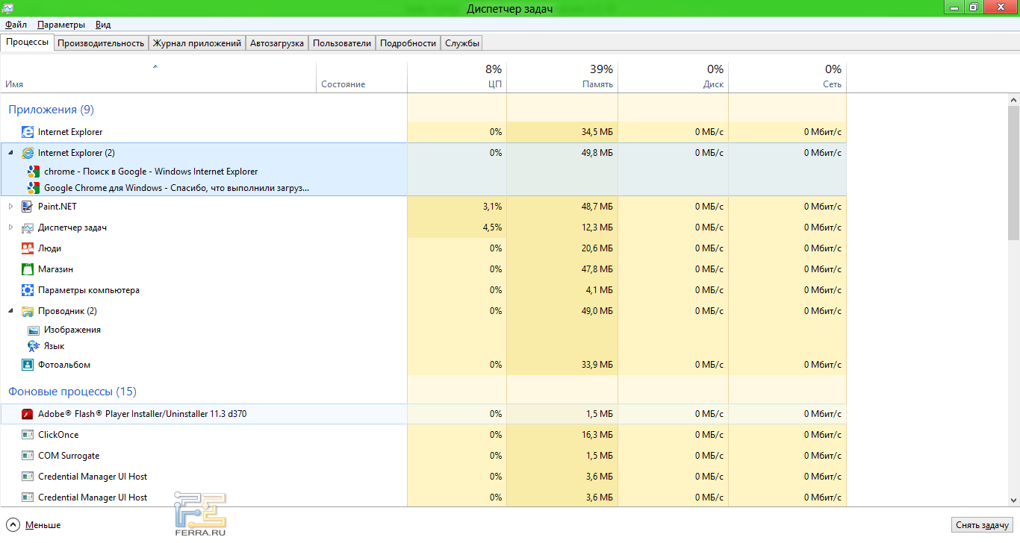Click the Adobe Flash Player Installer icon
The image size is (1020, 543).
pos(28,414)
